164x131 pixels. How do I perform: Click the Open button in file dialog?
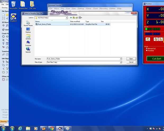[131, 59]
